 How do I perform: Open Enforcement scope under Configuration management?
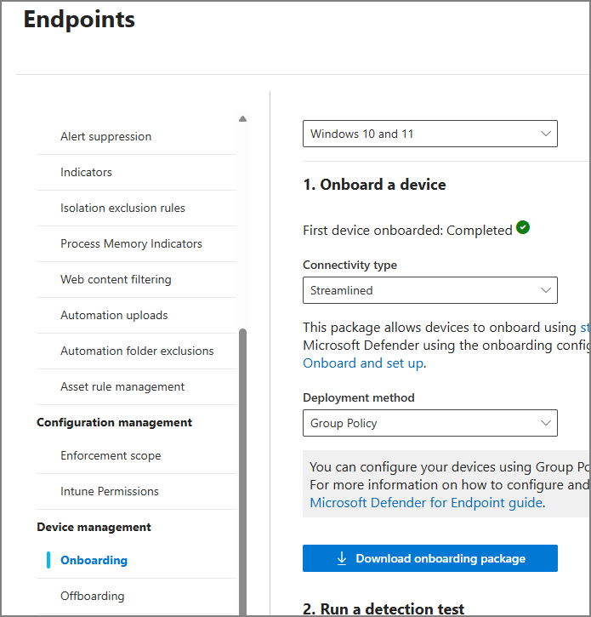tap(136, 455)
